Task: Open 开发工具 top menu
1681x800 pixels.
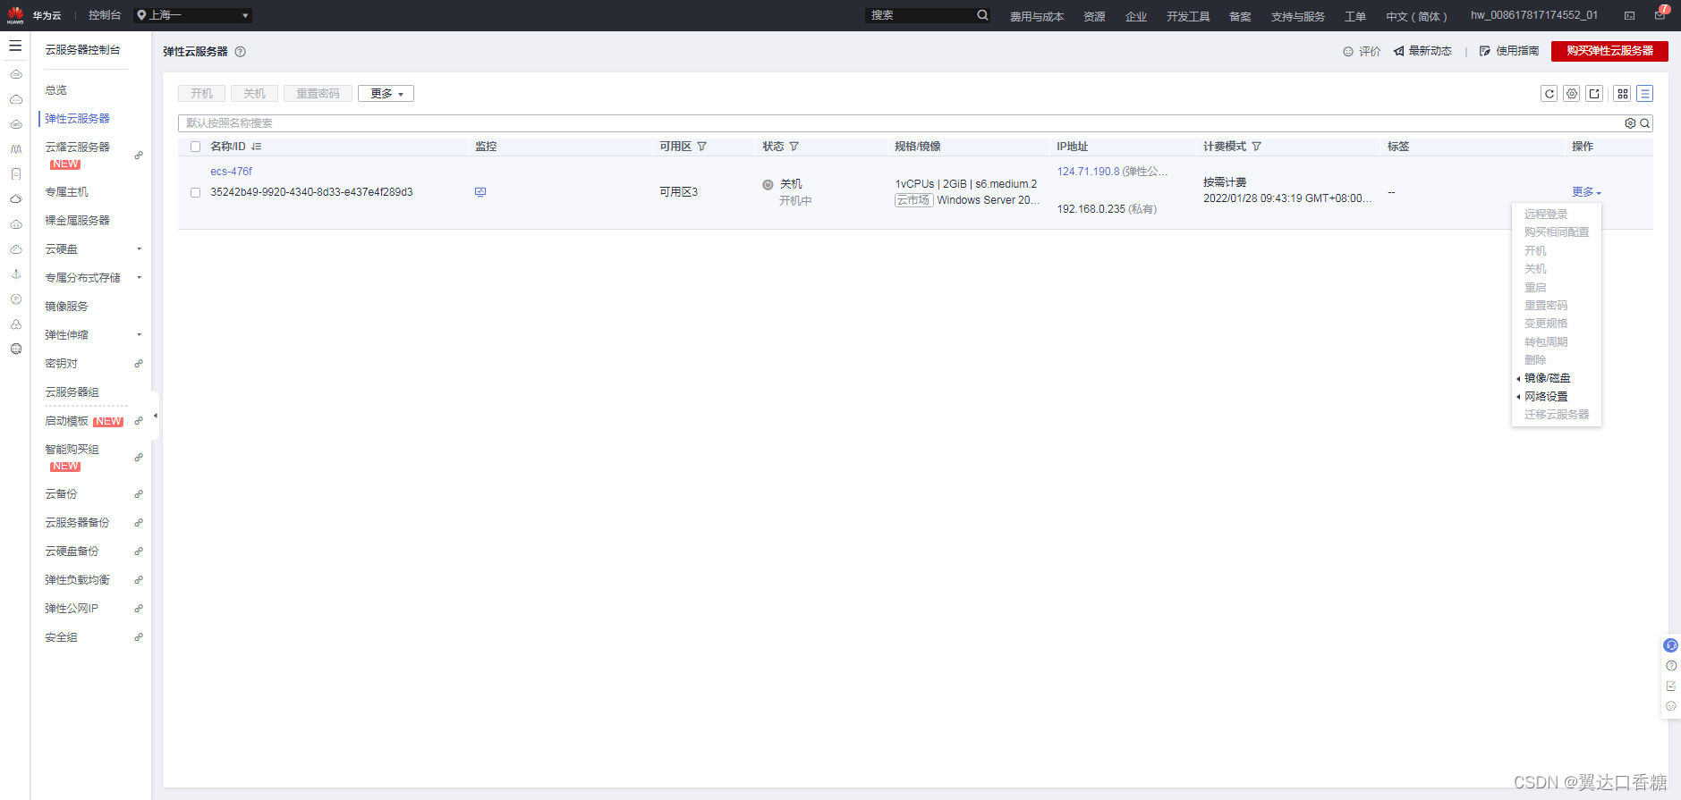Action: tap(1188, 16)
